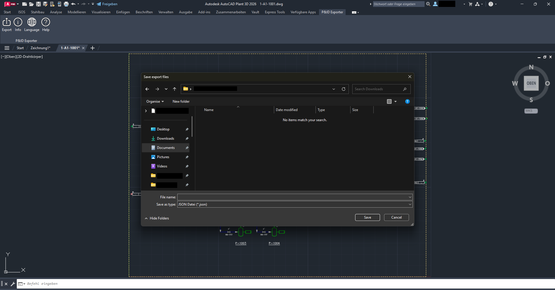
Task: Open the Freigeben (Share) tool
Action: [x=107, y=4]
